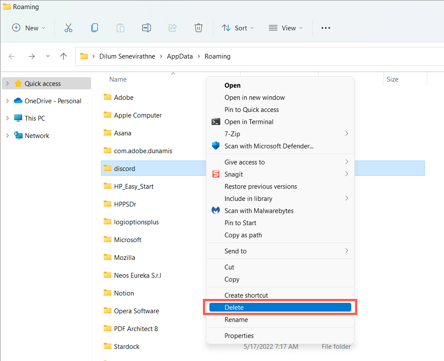
Task: Select OneDrive - Personal in sidebar
Action: (53, 101)
